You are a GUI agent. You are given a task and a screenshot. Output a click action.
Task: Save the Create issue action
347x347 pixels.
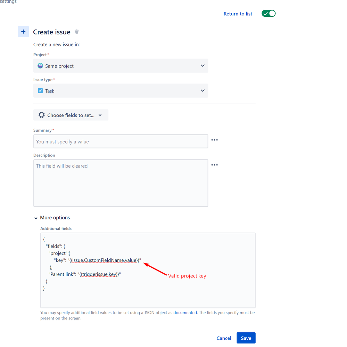tap(246, 338)
